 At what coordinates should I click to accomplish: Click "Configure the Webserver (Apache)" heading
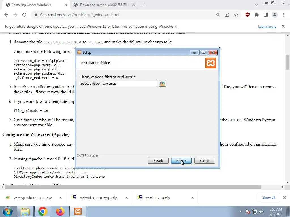click(36, 134)
